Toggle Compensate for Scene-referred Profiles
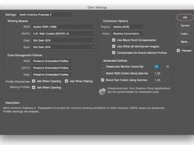The image size is (194, 145). (x=114, y=53)
